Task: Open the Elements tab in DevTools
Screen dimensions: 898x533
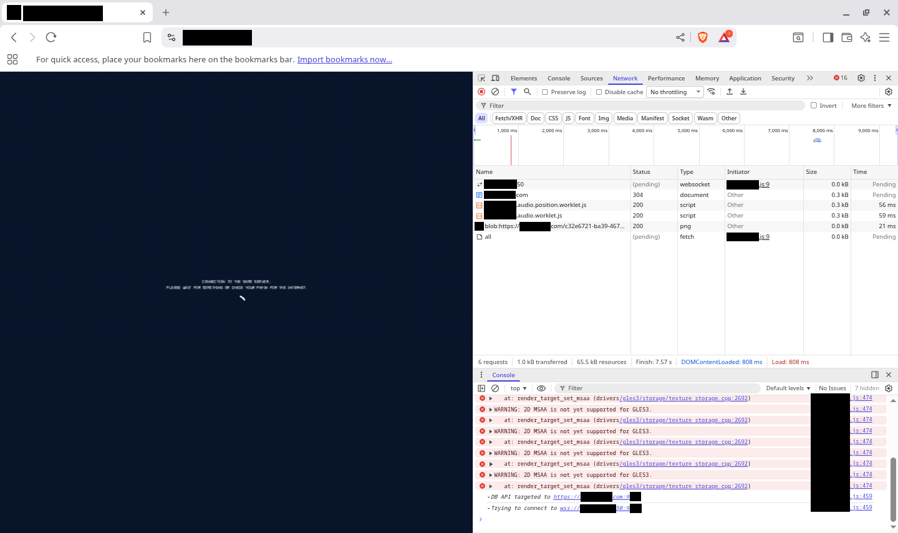Action: point(523,79)
